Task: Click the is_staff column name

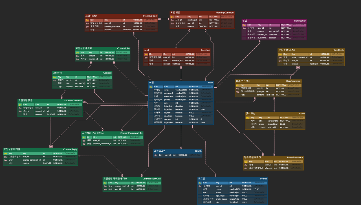Action: pos(167,113)
